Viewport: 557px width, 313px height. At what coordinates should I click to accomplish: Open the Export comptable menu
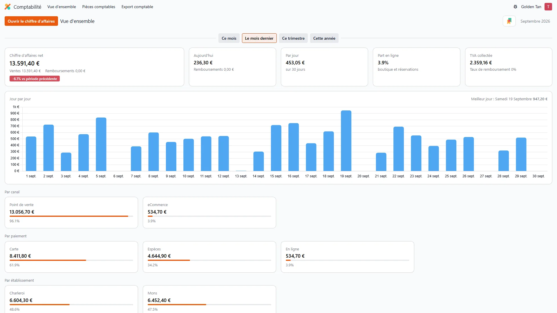click(137, 7)
